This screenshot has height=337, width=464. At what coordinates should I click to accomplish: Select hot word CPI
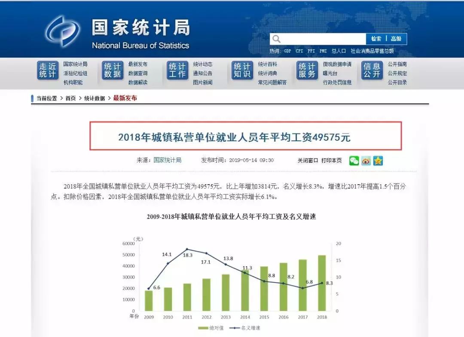point(299,51)
